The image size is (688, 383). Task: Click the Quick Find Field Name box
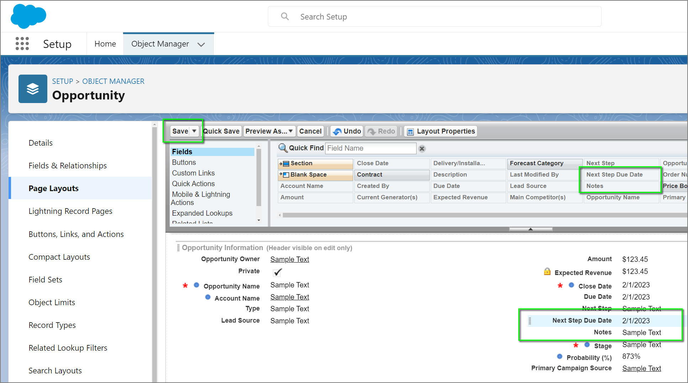(x=370, y=148)
